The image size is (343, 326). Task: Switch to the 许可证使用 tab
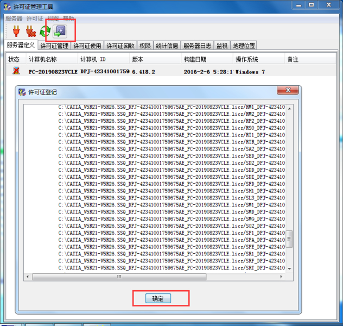coord(87,46)
